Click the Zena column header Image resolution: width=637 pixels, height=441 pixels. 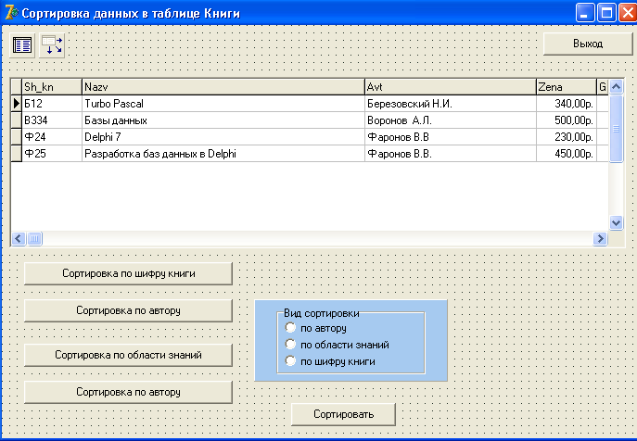point(567,87)
